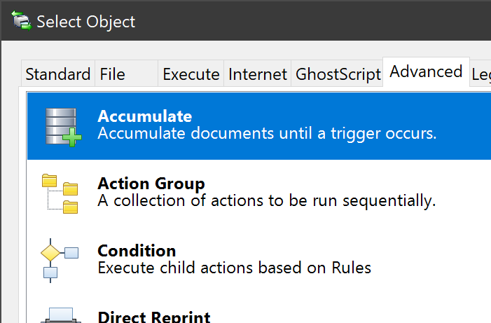Choose the Action Group object title

pyautogui.click(x=151, y=184)
